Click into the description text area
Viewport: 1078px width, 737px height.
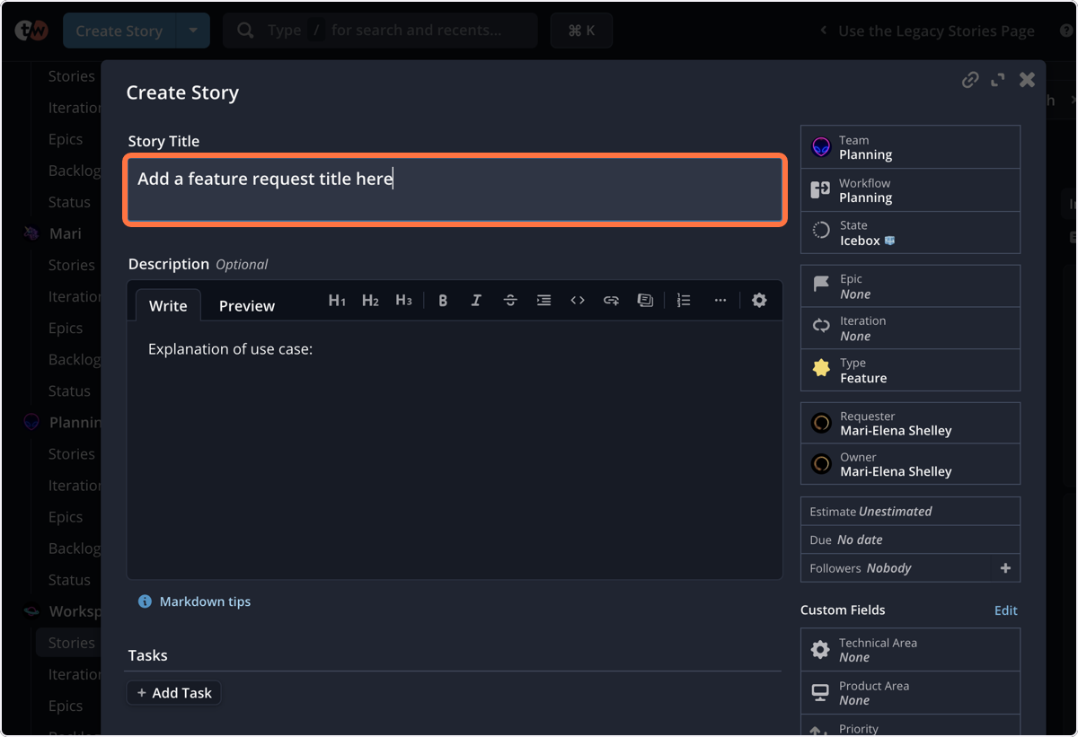coord(455,449)
